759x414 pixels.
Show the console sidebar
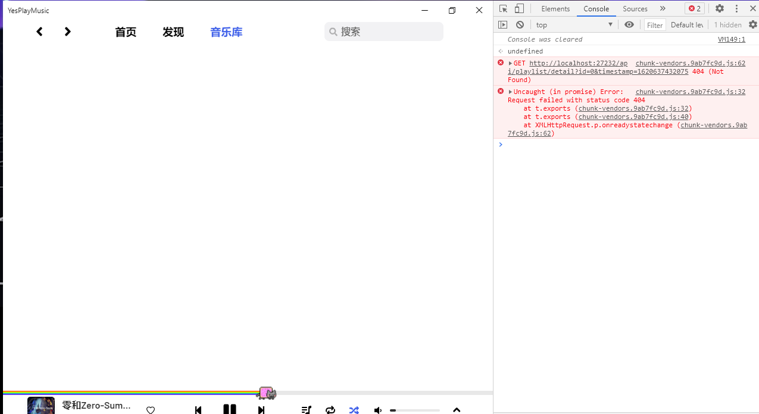[503, 24]
